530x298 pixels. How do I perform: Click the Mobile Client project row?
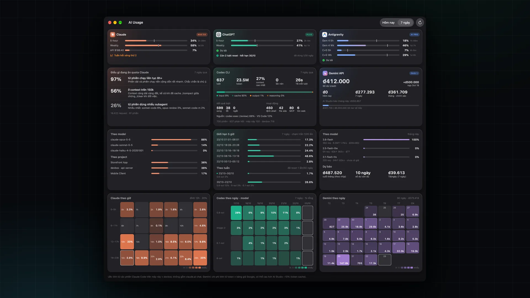point(159,174)
